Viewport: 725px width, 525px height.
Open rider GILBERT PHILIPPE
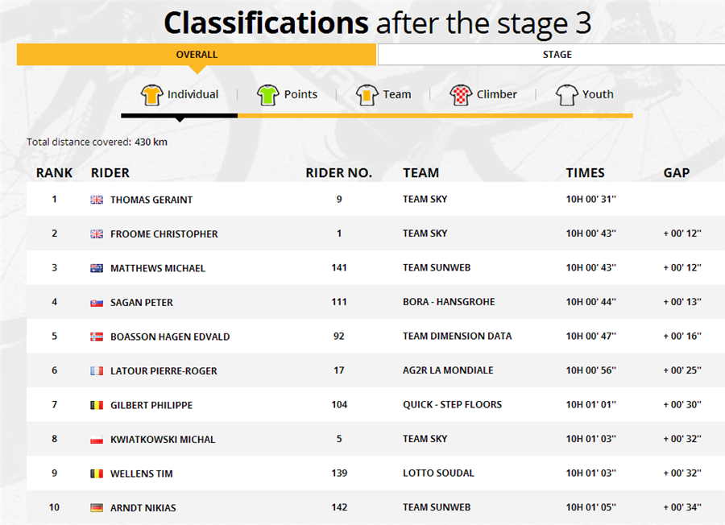[151, 405]
